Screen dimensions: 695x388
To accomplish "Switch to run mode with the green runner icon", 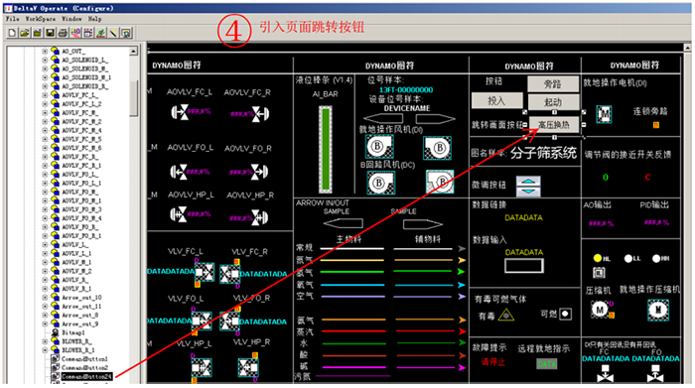I will pos(101,33).
